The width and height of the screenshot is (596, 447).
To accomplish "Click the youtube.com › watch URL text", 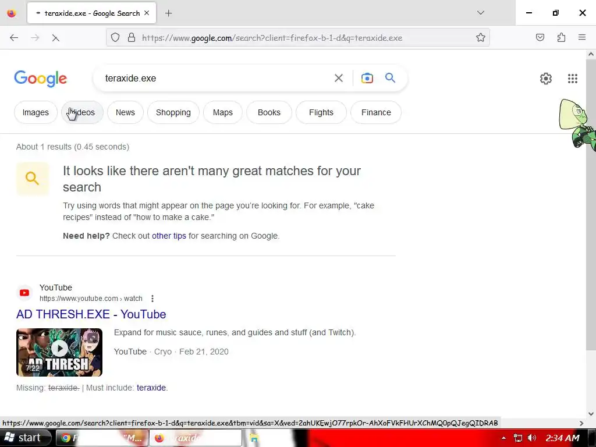I will click(91, 299).
